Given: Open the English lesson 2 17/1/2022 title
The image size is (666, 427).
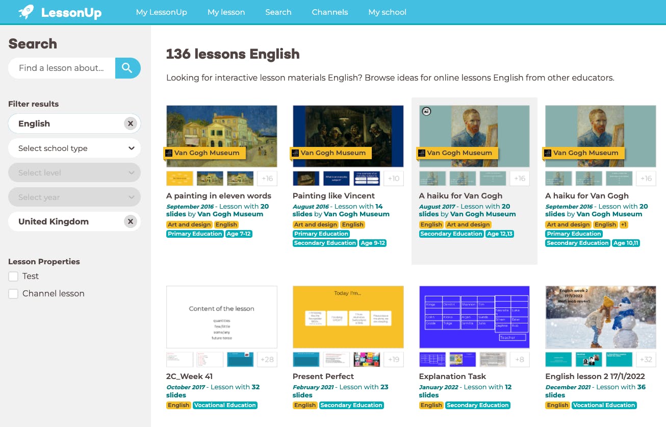Looking at the screenshot, I should 595,376.
